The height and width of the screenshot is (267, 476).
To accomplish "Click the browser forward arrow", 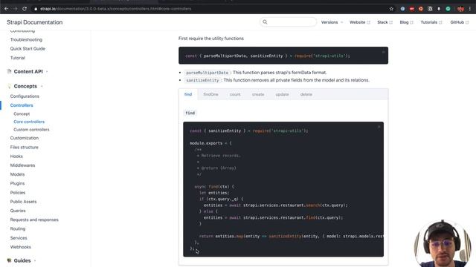I will click(16, 9).
